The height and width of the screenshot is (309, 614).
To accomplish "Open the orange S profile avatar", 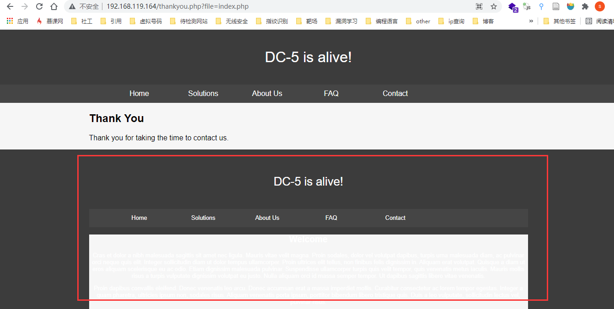I will click(x=600, y=6).
